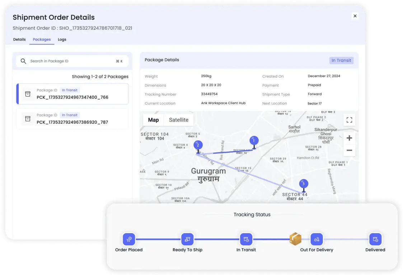Screen dimensions: 403x275
Task: Click the package box on tracking progress
Action: coord(295,238)
